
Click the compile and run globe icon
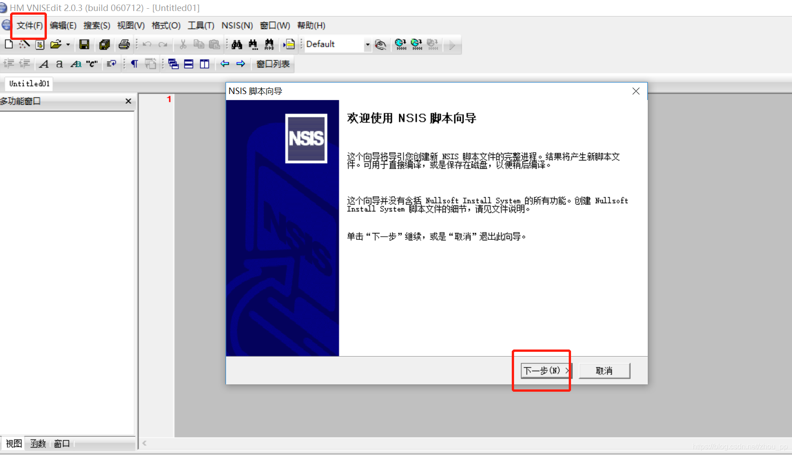(x=417, y=44)
